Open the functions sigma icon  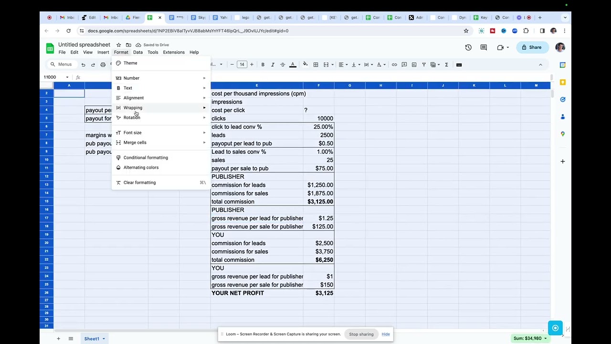click(x=446, y=64)
